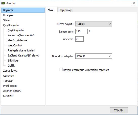Close the Ayarlar settings window
Viewport: 138px width, 115px height.
pos(134,3)
